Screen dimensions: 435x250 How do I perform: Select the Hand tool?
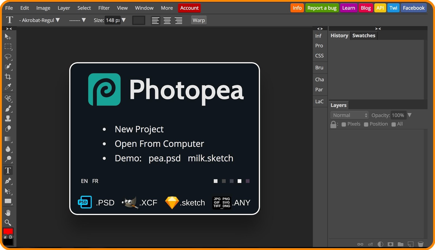click(8, 213)
